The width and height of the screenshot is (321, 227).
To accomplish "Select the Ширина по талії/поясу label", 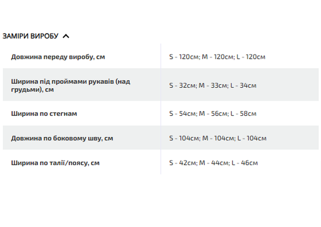I will pyautogui.click(x=55, y=163).
